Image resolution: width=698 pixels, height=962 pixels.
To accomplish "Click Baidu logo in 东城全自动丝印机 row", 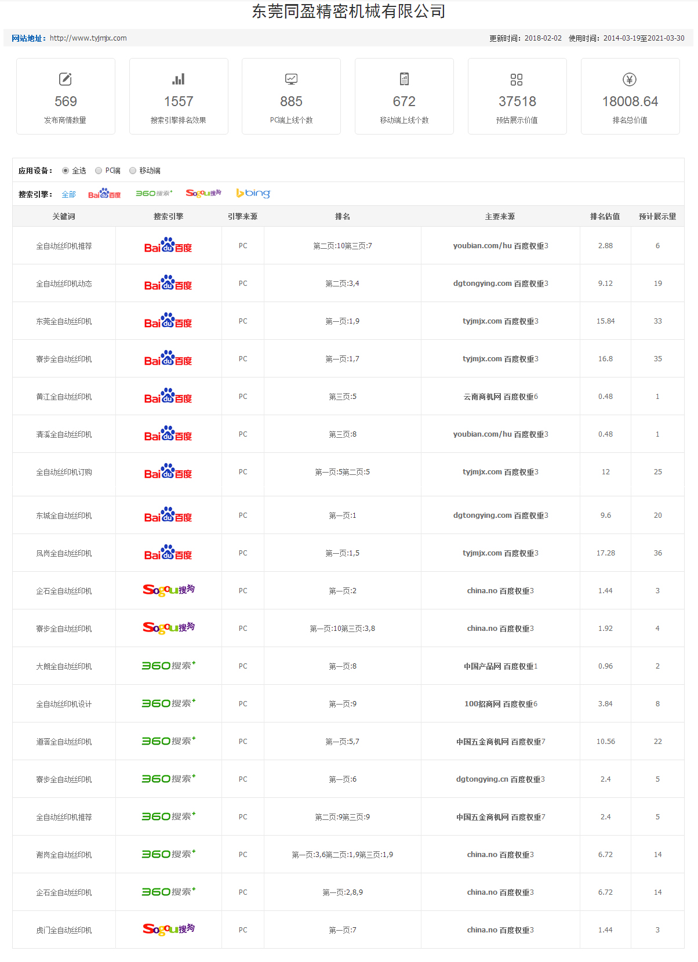I will pyautogui.click(x=168, y=515).
